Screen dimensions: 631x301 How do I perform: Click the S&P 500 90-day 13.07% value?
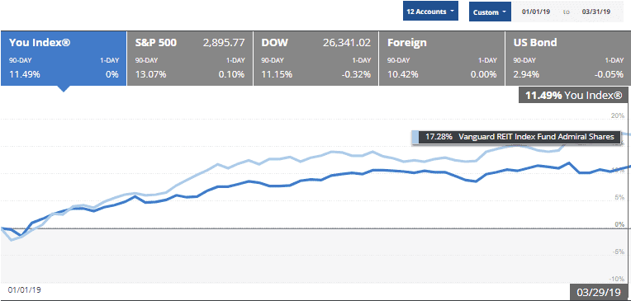click(x=151, y=74)
